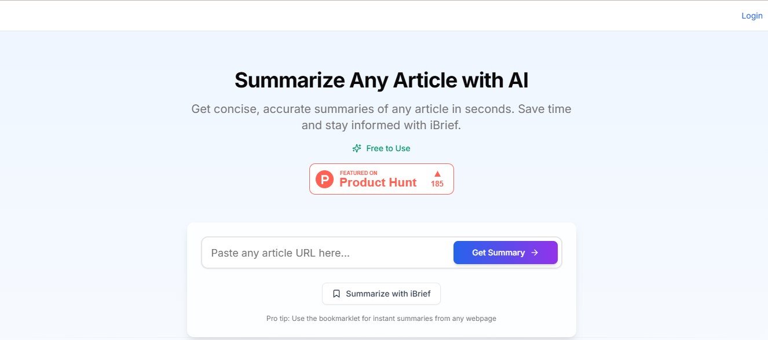
Task: Click the sparkle icon beside Free to Use
Action: (357, 148)
